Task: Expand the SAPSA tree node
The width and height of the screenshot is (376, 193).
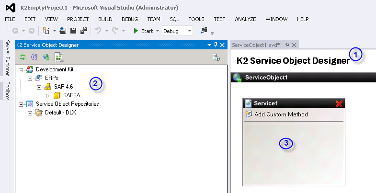Action: (48, 96)
